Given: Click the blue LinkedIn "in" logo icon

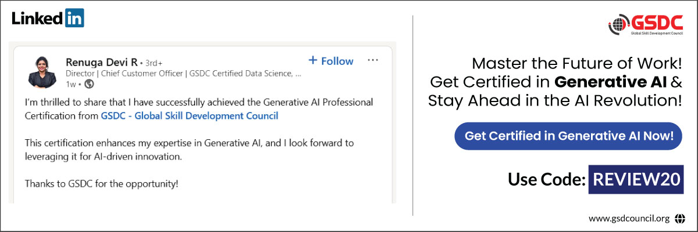Looking at the screenshot, I should click(74, 18).
